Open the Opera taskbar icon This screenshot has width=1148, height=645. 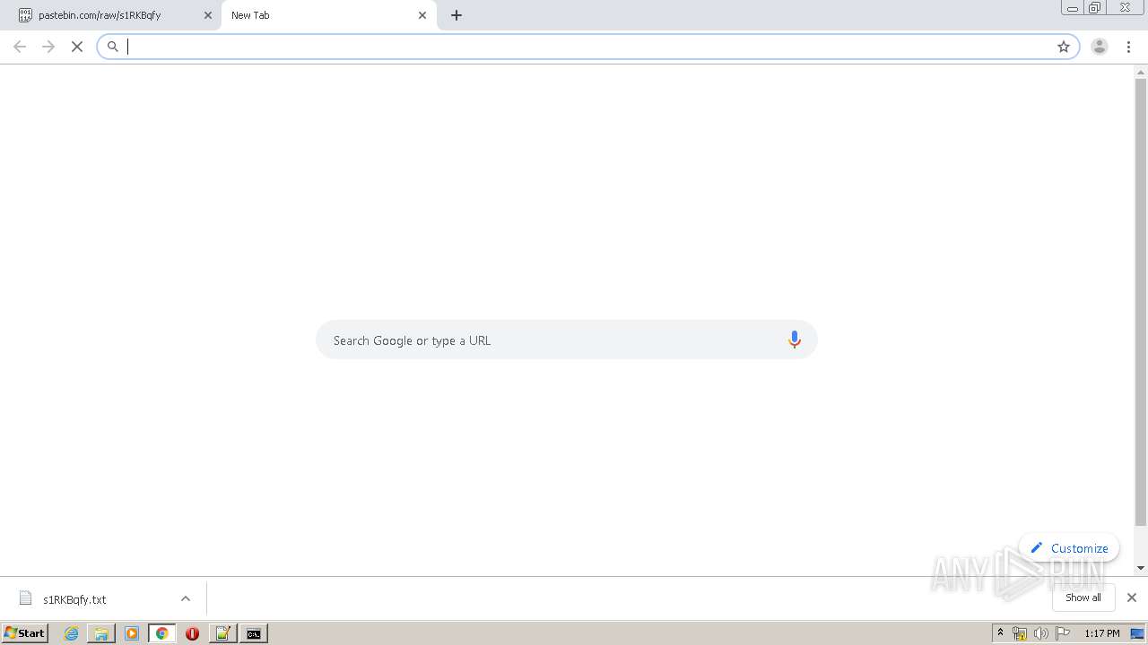click(192, 633)
